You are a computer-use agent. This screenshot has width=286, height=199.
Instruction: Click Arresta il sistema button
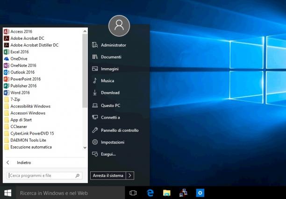(x=108, y=176)
